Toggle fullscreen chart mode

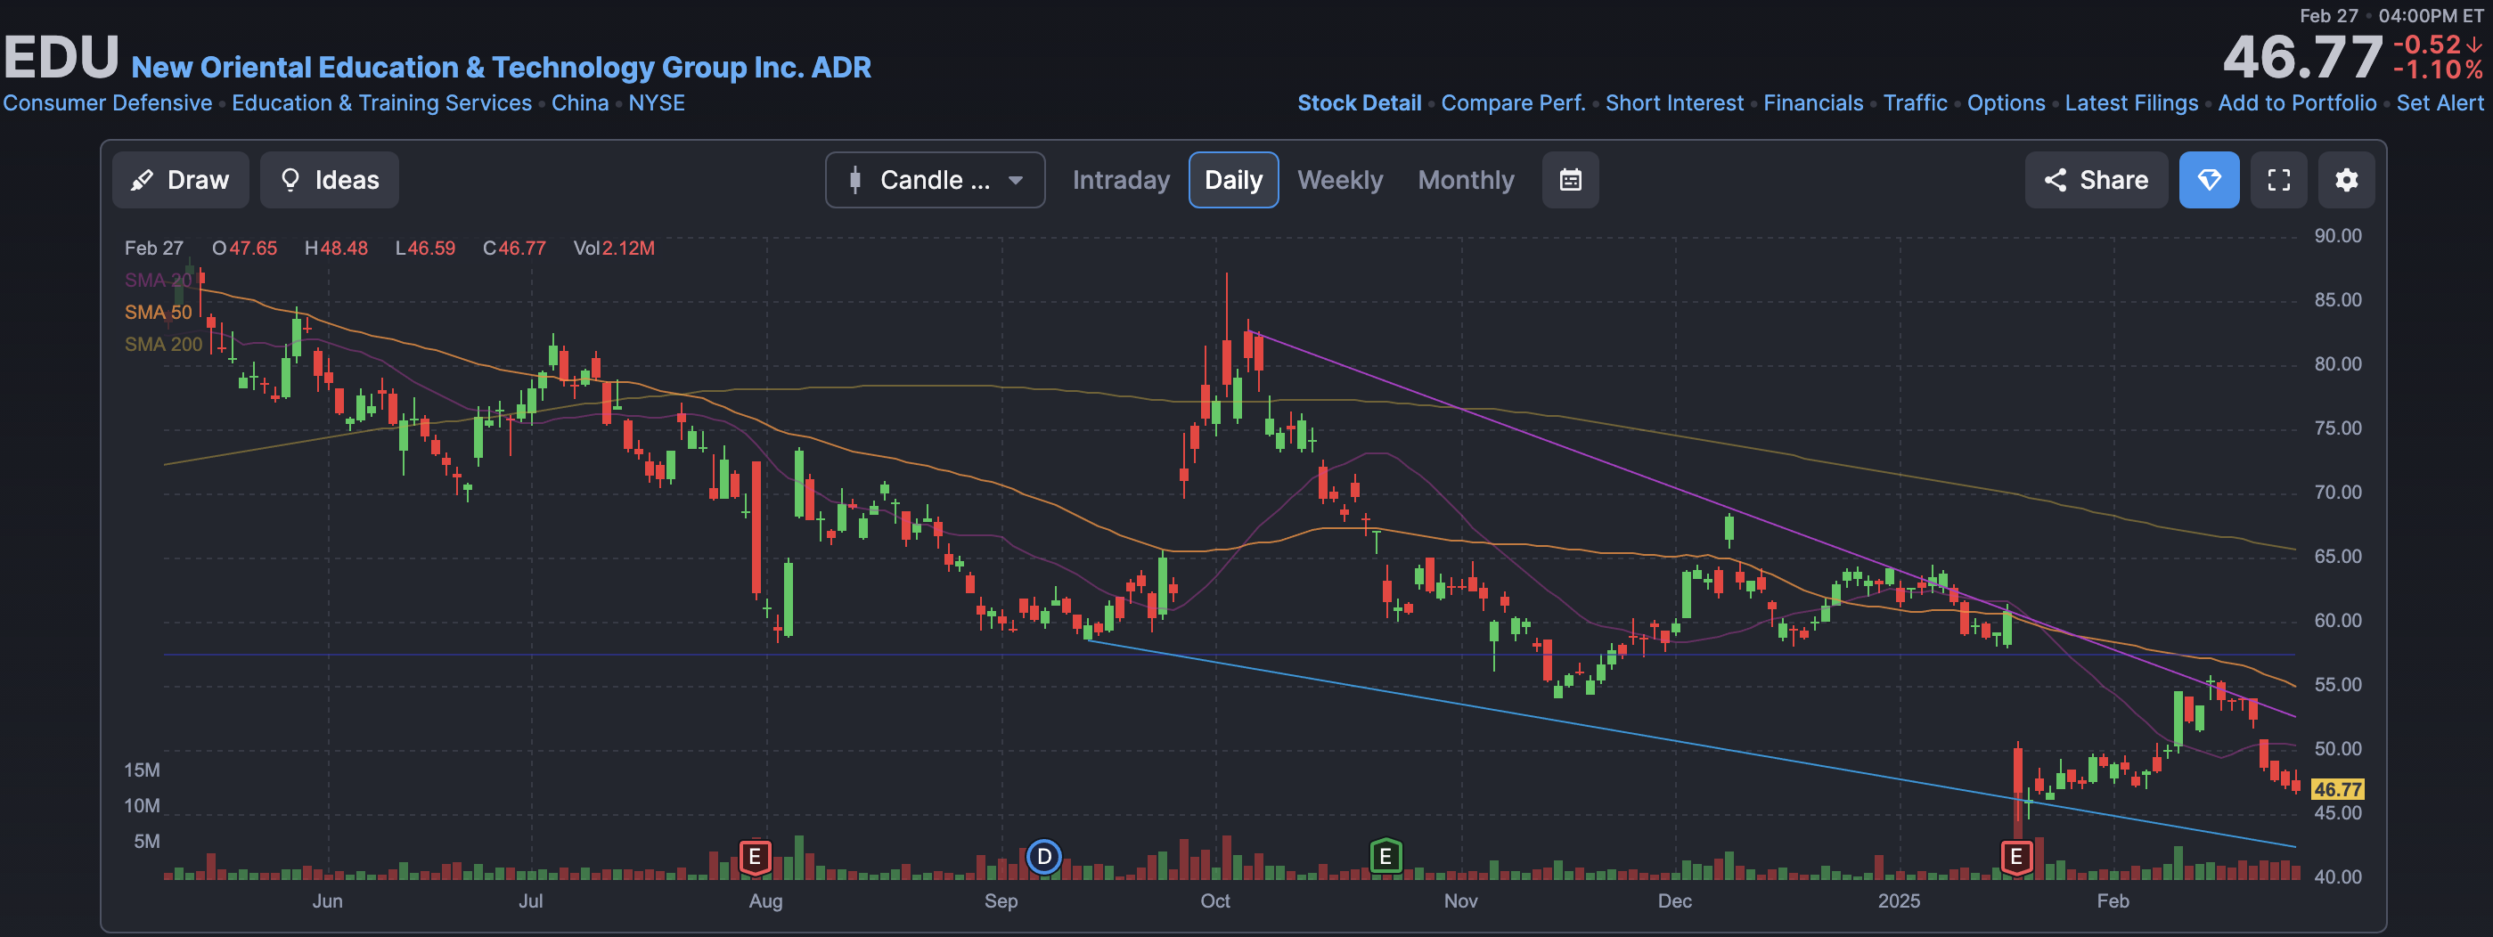pos(2278,180)
